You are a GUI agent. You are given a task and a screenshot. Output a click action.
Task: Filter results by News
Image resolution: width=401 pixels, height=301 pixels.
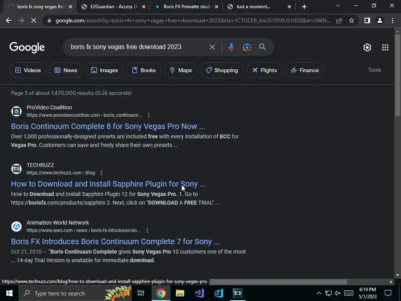[x=66, y=70]
